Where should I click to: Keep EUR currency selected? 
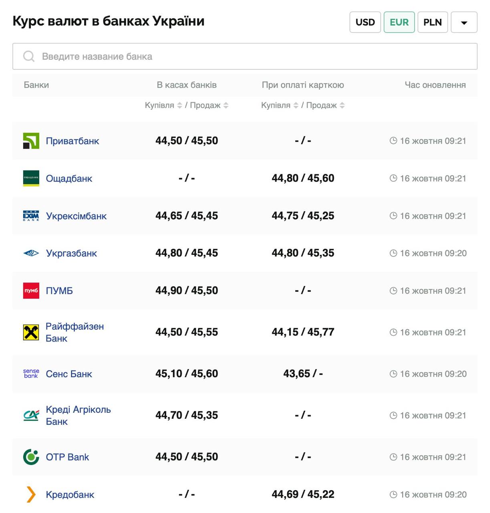pyautogui.click(x=399, y=22)
